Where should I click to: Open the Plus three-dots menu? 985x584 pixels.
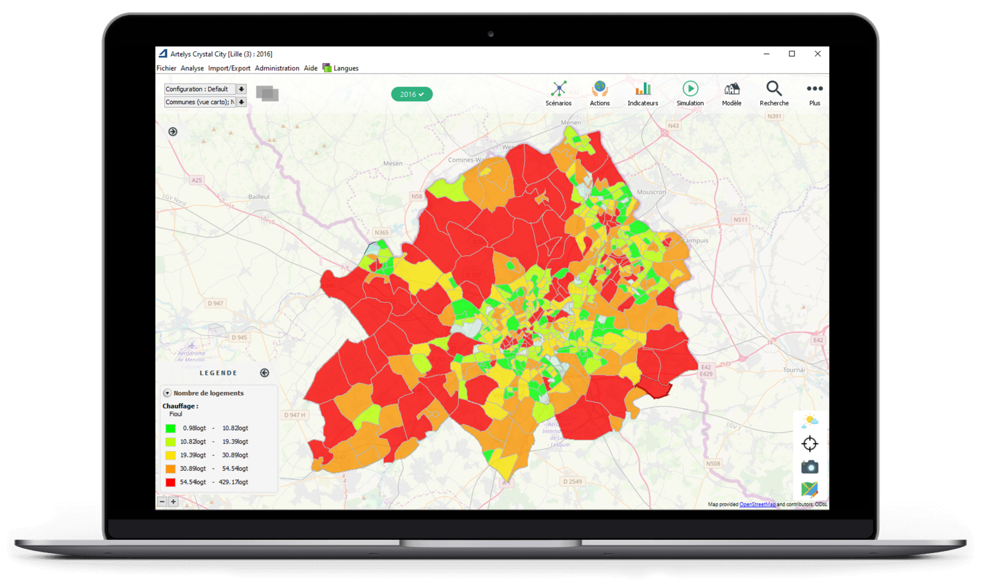pos(814,89)
